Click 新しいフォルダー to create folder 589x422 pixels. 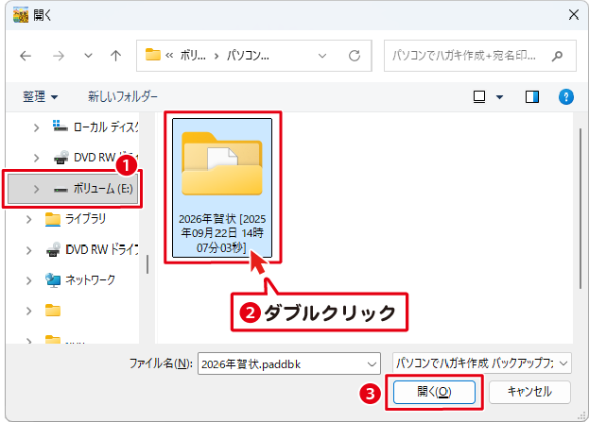pyautogui.click(x=123, y=96)
